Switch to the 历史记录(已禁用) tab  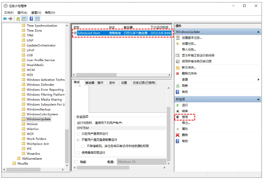pyautogui.click(x=144, y=82)
